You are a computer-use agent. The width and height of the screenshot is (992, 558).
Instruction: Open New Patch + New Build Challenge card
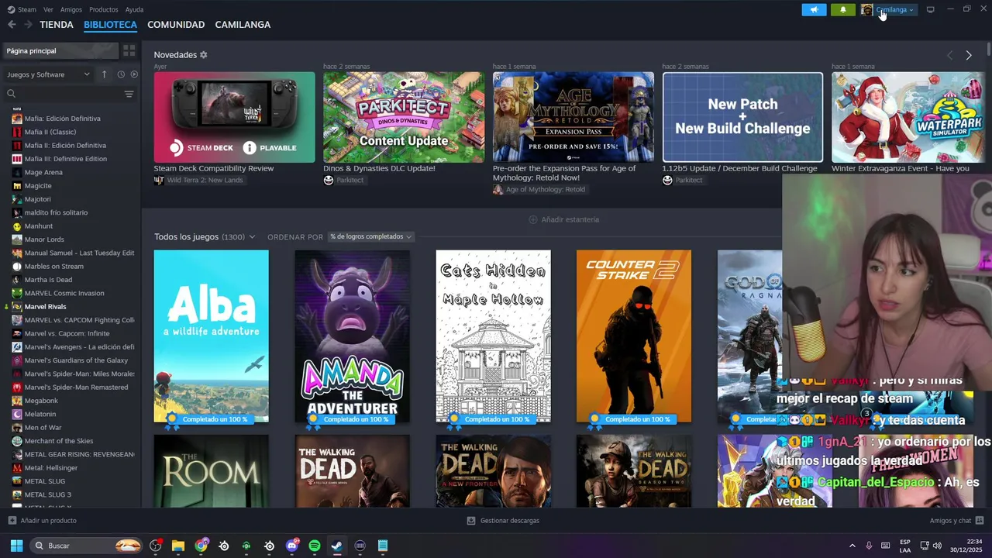742,117
